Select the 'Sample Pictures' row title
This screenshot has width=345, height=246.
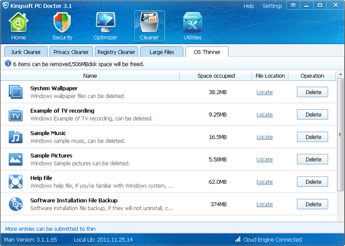pyautogui.click(x=51, y=156)
